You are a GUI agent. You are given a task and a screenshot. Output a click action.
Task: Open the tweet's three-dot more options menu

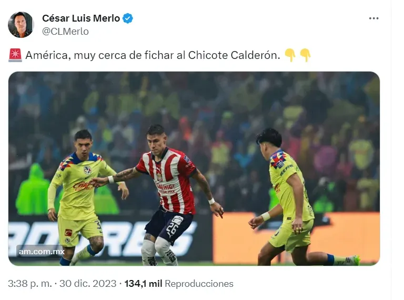[x=373, y=18]
